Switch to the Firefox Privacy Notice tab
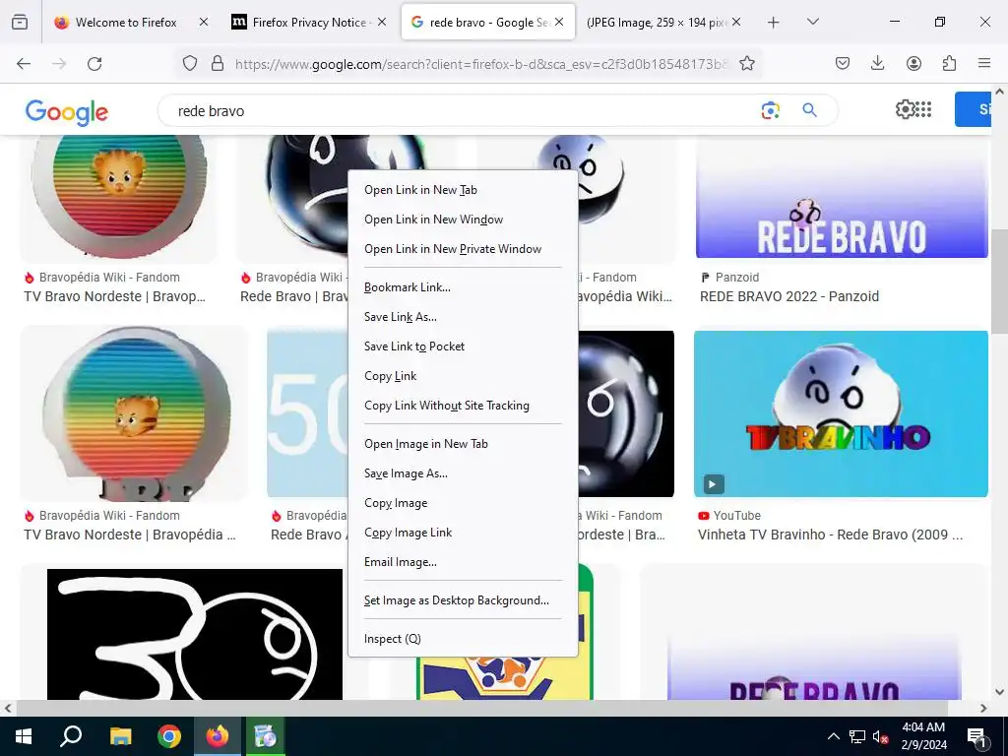The height and width of the screenshot is (756, 1008). pyautogui.click(x=310, y=22)
